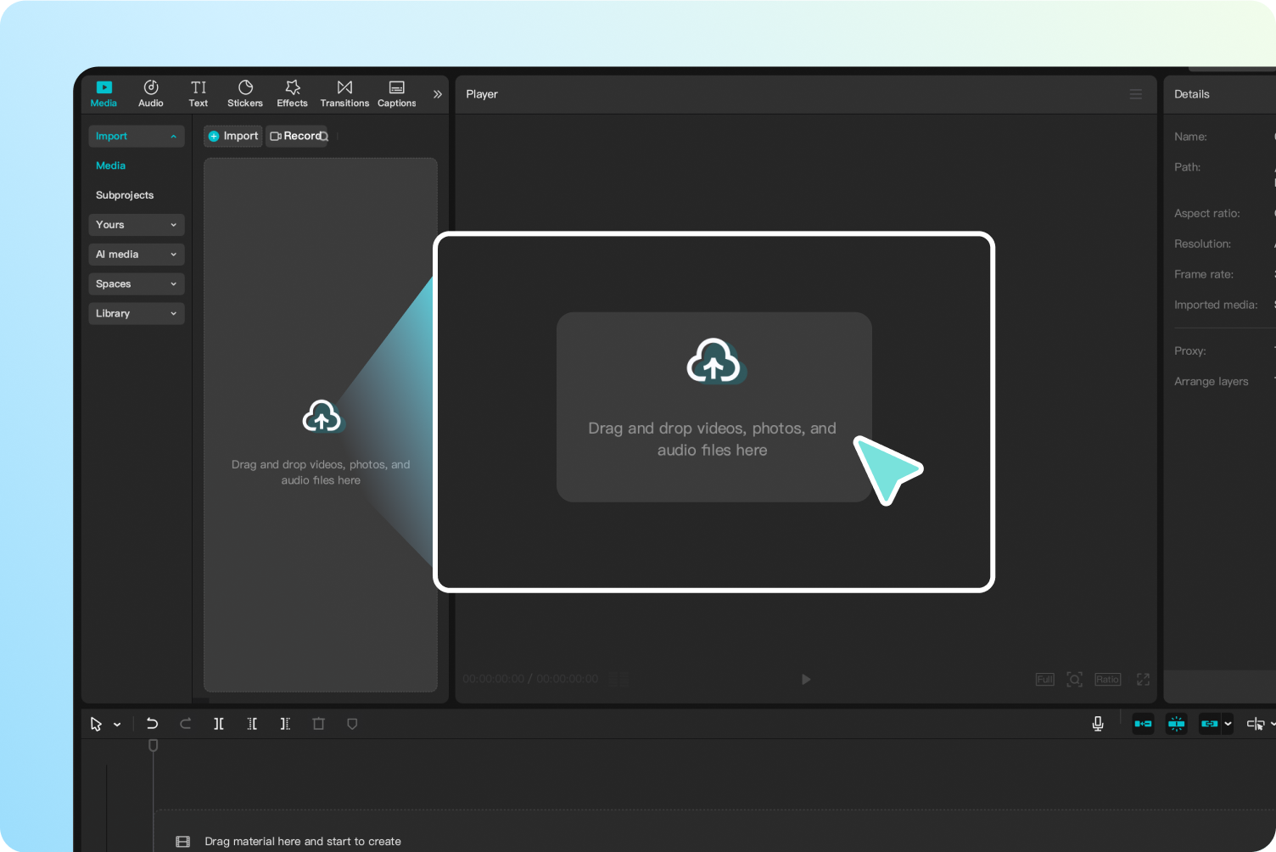This screenshot has height=852, width=1276.
Task: Choose the Select arrow tool in the timeline toolbar
Action: [x=96, y=724]
